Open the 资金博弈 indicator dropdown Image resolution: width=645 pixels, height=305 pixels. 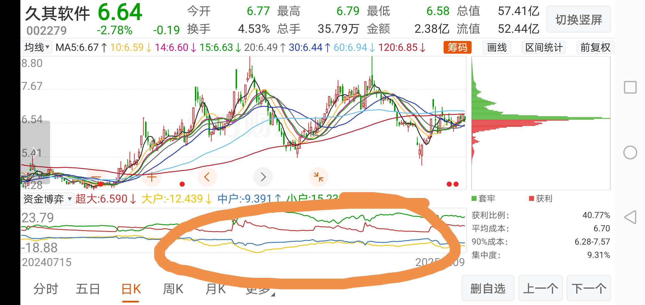(48, 199)
